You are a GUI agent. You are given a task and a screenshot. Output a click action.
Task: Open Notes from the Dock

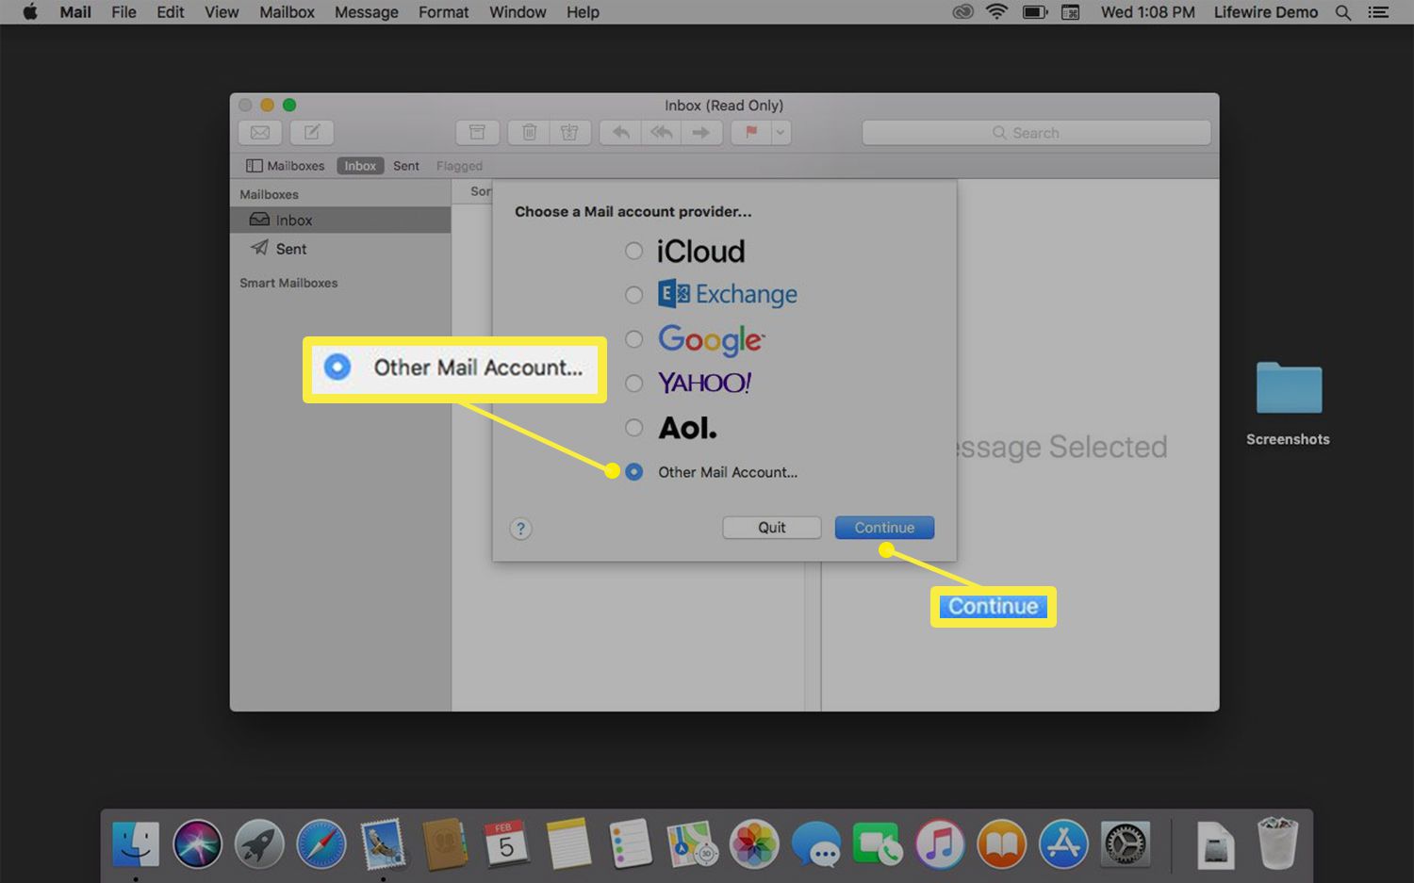click(568, 844)
